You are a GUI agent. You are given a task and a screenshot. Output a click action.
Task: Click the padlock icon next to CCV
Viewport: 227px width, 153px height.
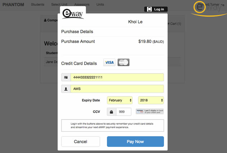pyautogui.click(x=111, y=112)
